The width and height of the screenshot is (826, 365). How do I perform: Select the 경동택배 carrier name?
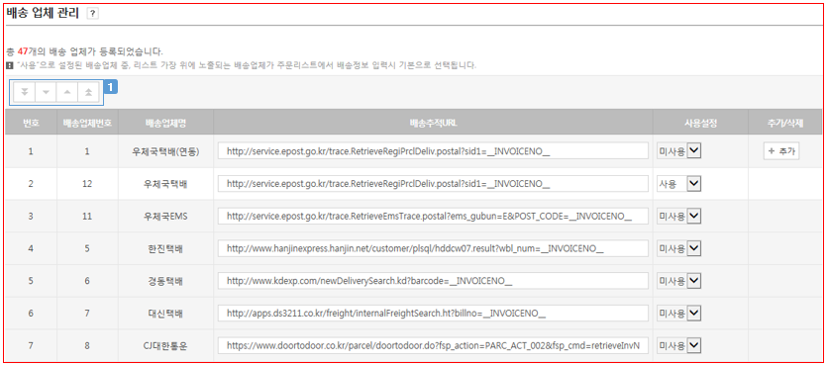click(165, 281)
